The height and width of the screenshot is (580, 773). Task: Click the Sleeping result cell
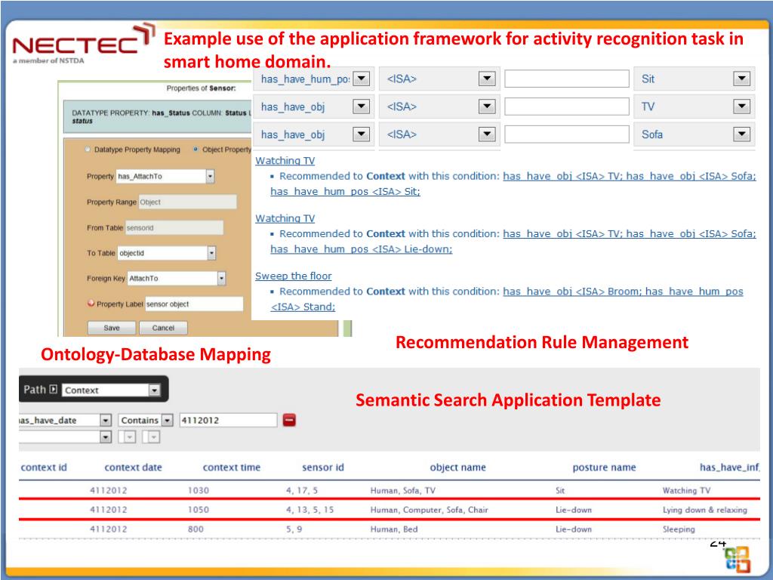(x=679, y=529)
